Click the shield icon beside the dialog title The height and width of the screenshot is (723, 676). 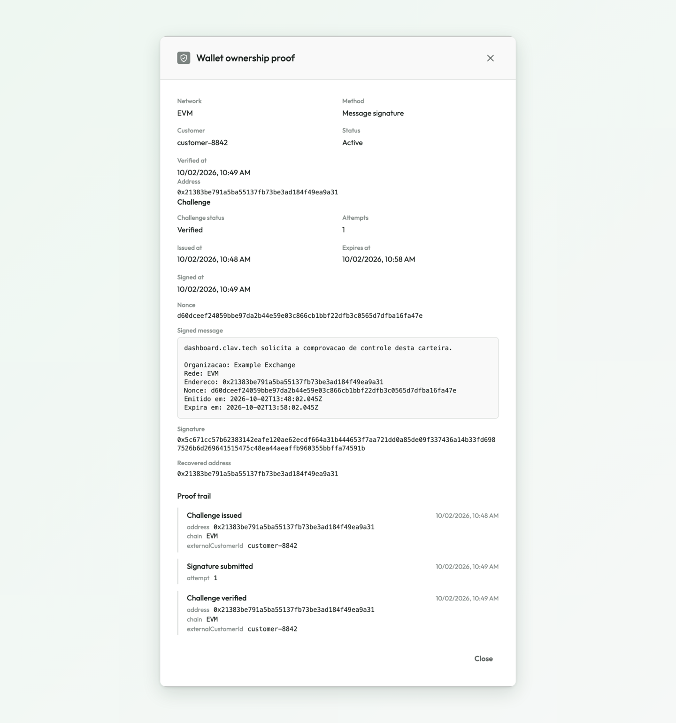pos(184,58)
